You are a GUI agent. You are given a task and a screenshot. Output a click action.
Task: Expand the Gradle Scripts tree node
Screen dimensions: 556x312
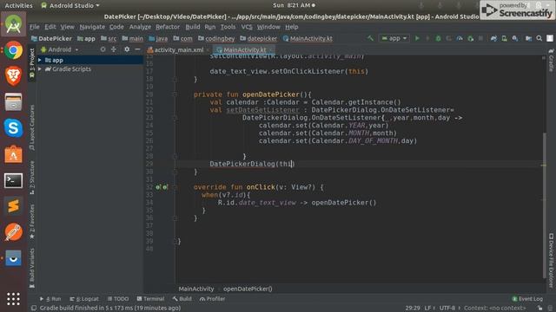[x=40, y=69]
